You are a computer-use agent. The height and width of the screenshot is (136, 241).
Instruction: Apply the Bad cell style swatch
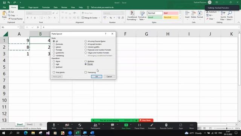pyautogui.click(x=171, y=13)
